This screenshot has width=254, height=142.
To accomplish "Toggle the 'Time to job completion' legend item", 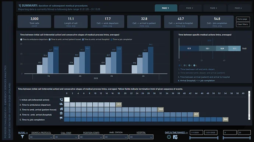I will 121,39.
